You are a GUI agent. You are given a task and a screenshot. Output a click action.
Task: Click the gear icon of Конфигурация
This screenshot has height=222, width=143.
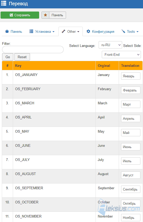point(88,31)
